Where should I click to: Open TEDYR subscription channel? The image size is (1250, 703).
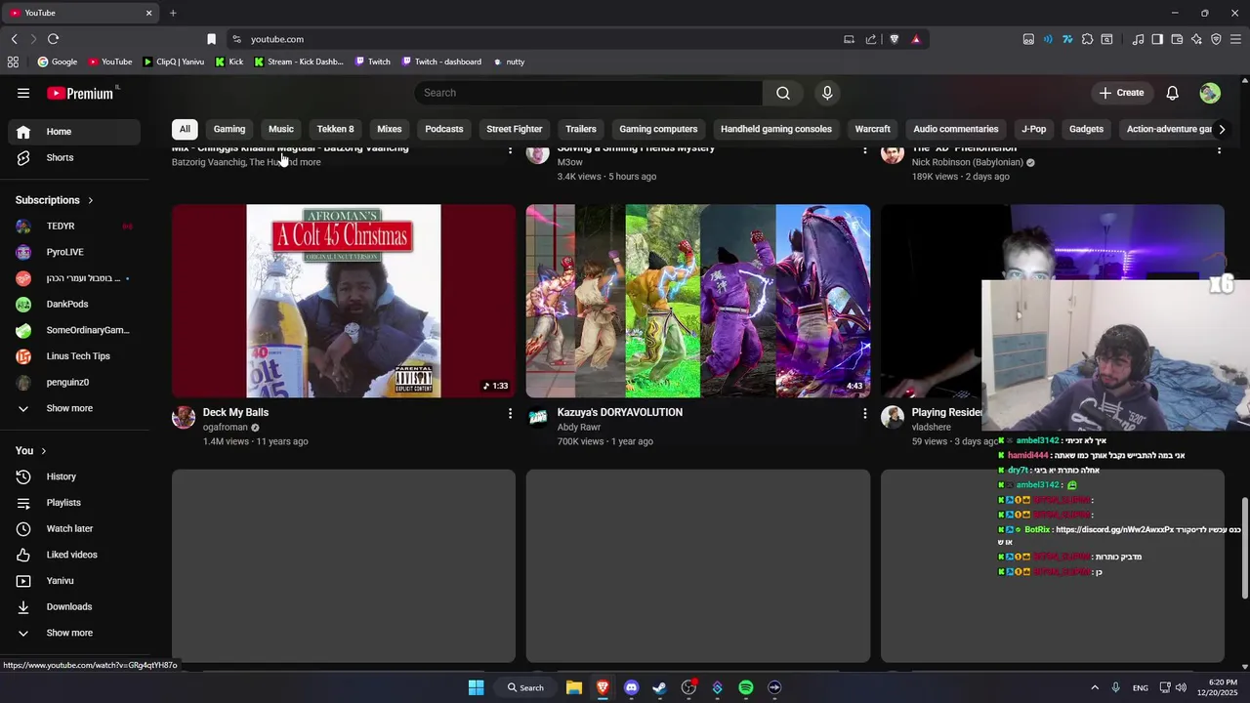[x=74, y=227]
